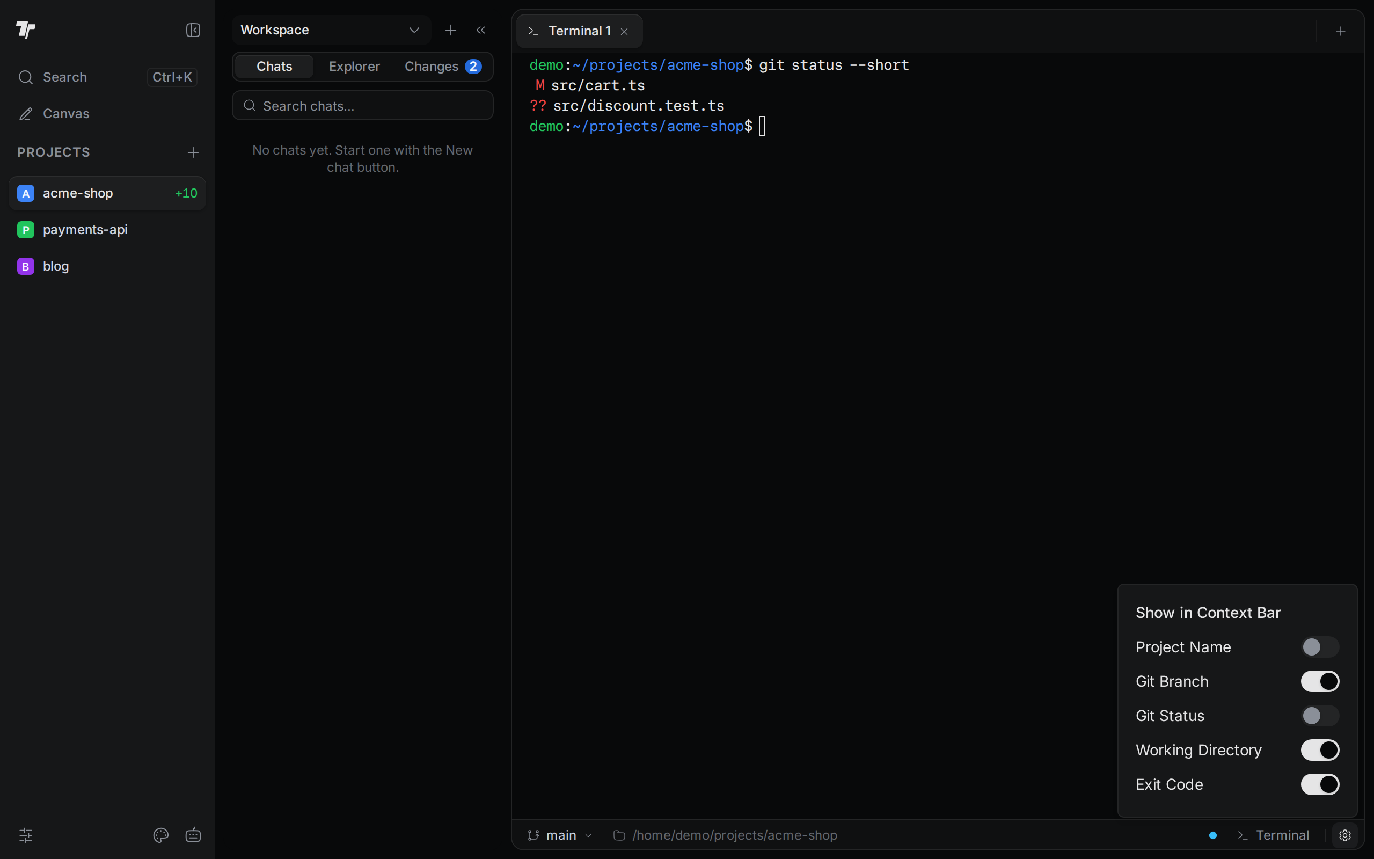Click the Changes count badge 2
This screenshot has height=859, width=1374.
pyautogui.click(x=473, y=67)
